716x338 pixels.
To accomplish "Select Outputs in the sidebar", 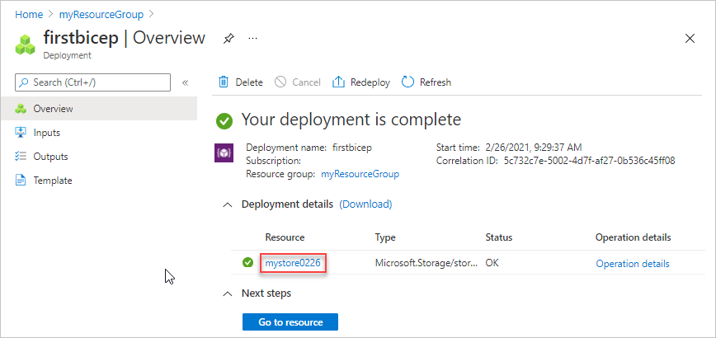I will pyautogui.click(x=50, y=157).
